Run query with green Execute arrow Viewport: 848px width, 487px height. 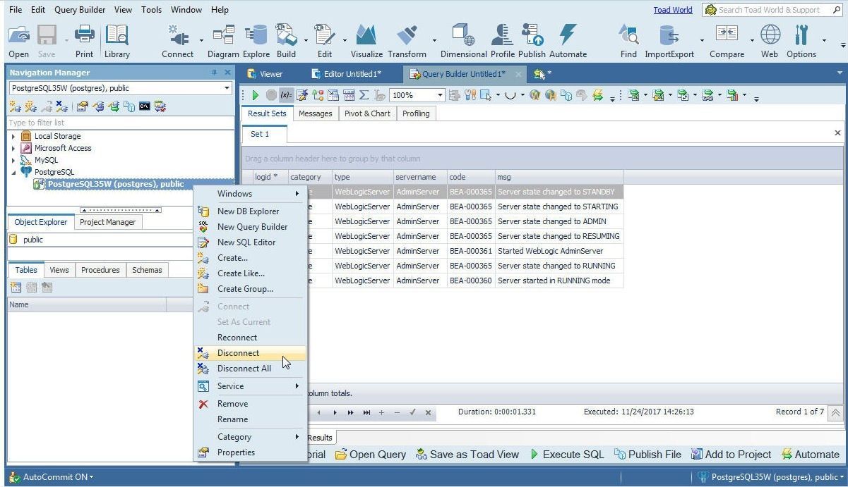(256, 95)
